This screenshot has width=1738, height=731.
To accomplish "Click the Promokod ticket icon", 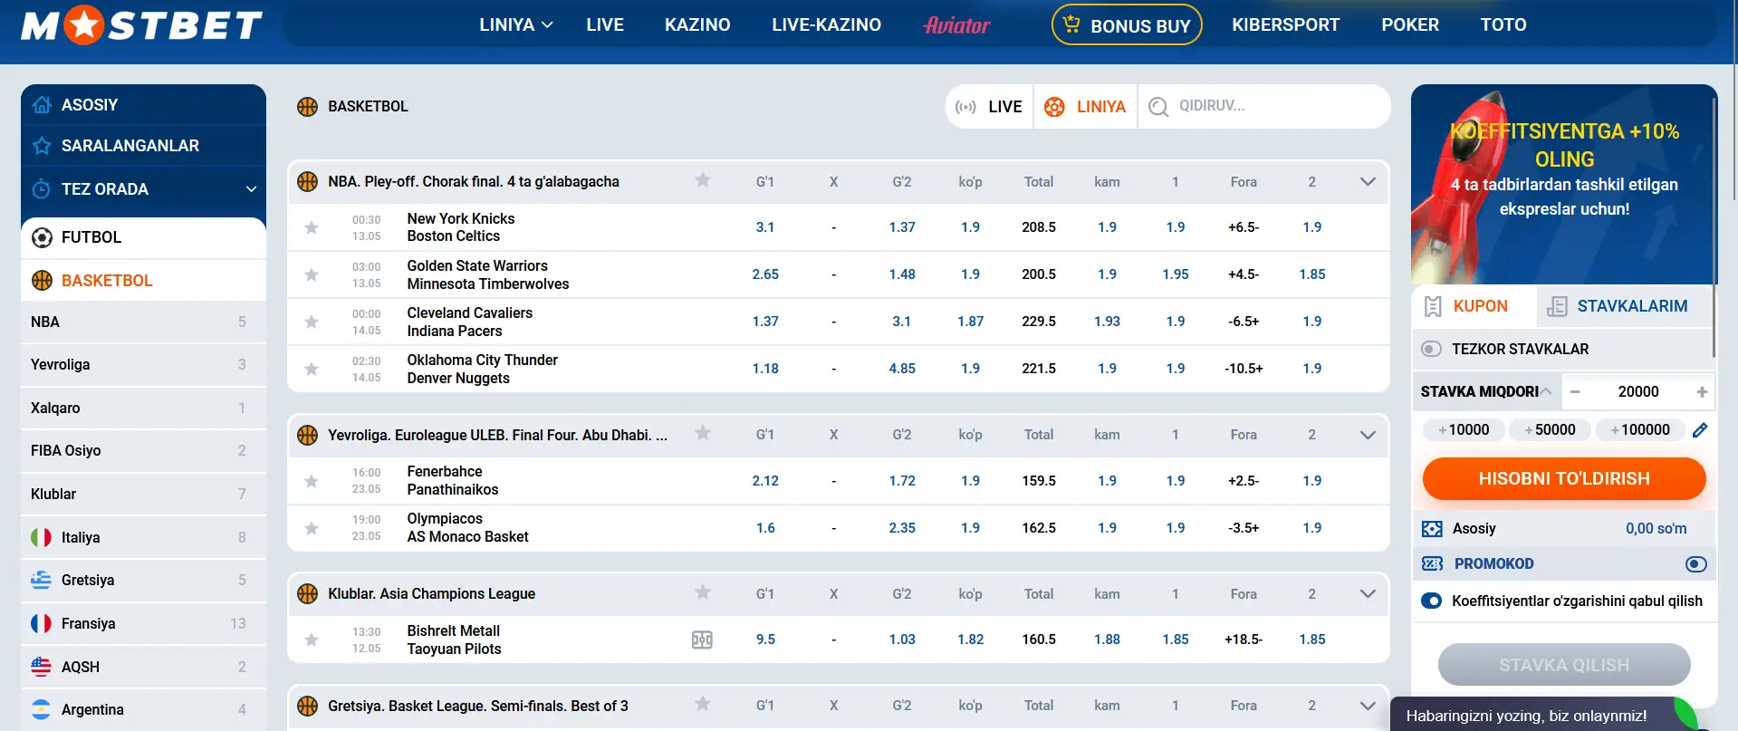I will (1432, 564).
